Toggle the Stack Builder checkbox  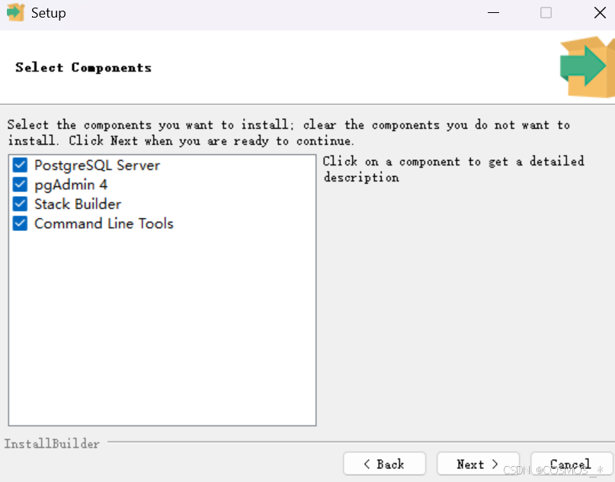20,204
